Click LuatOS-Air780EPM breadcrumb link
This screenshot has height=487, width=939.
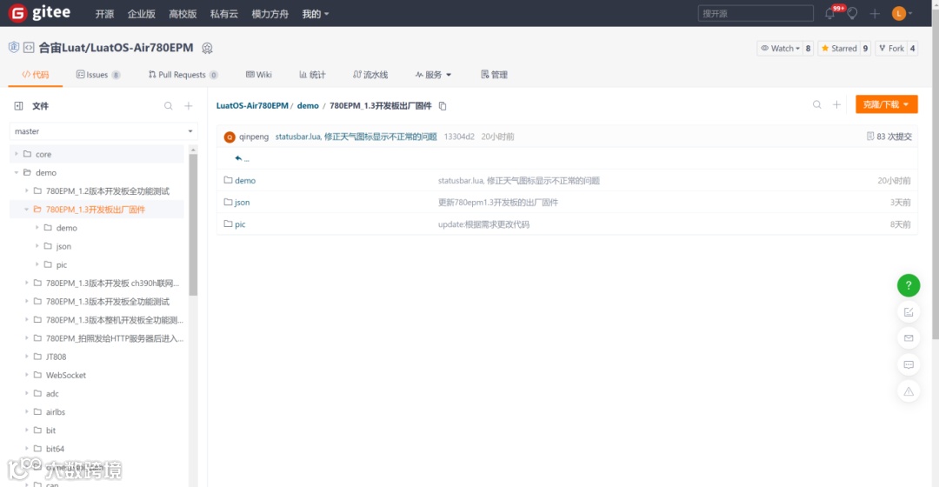click(252, 106)
